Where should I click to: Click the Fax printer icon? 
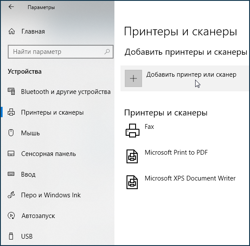[133, 131]
